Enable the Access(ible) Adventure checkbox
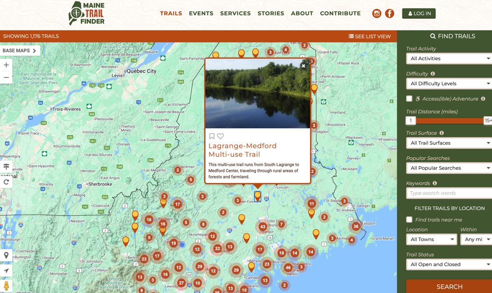 (x=409, y=98)
